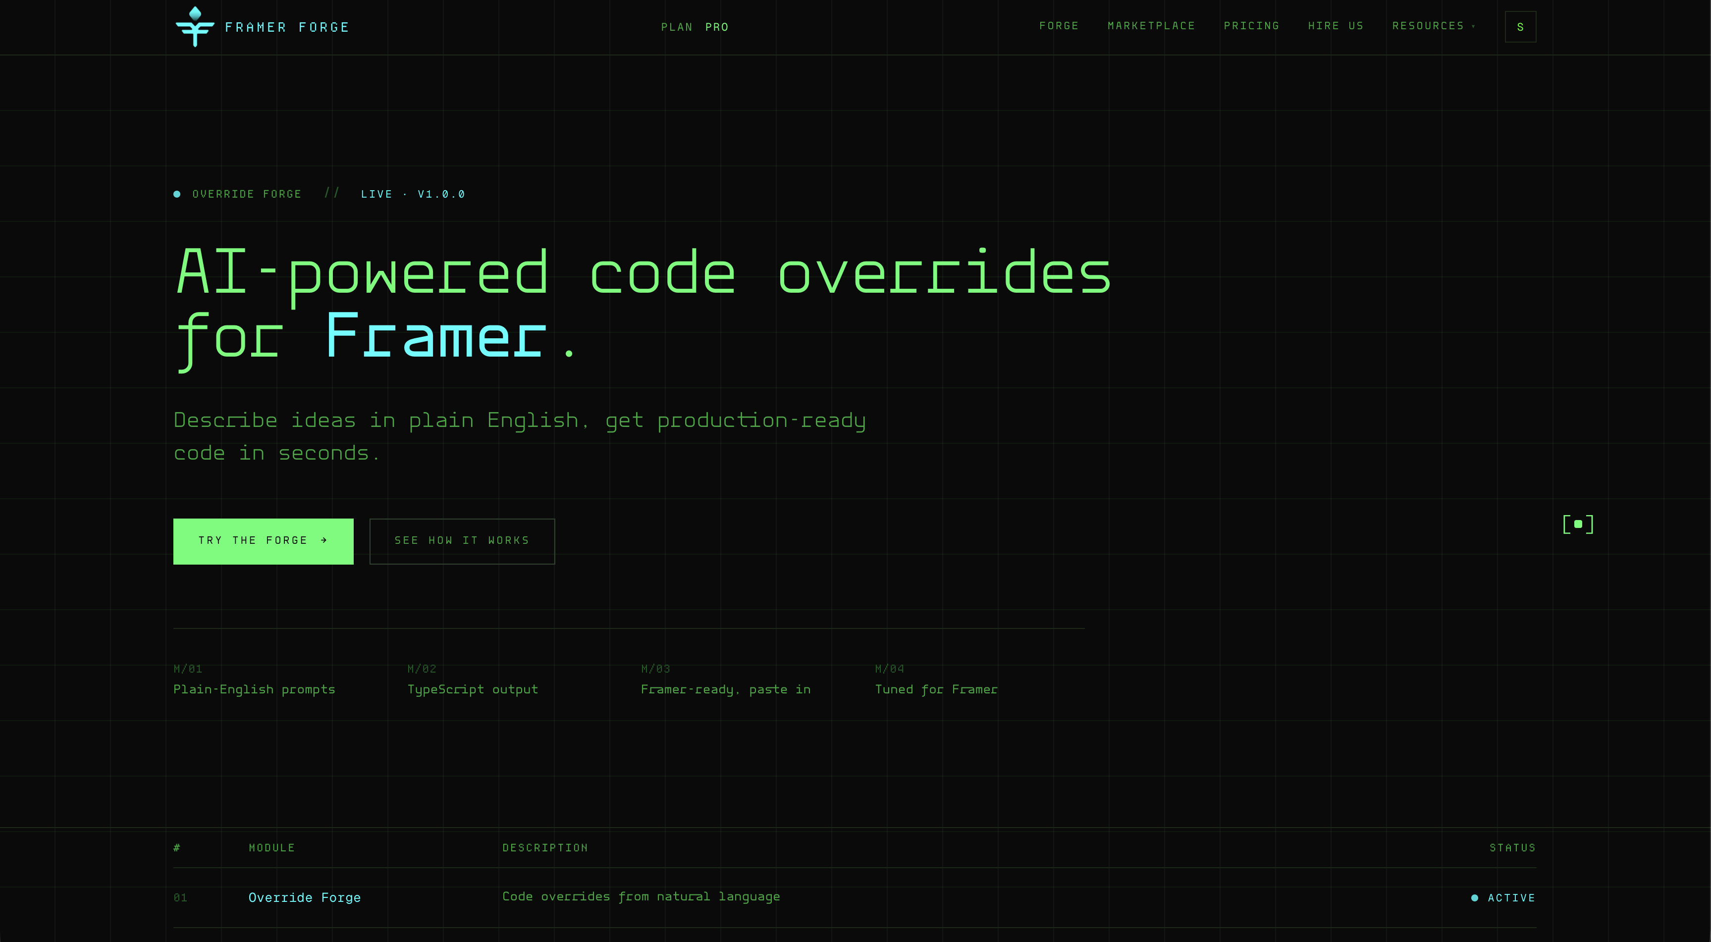1711x942 pixels.
Task: Click the STATUS column header
Action: tap(1512, 848)
